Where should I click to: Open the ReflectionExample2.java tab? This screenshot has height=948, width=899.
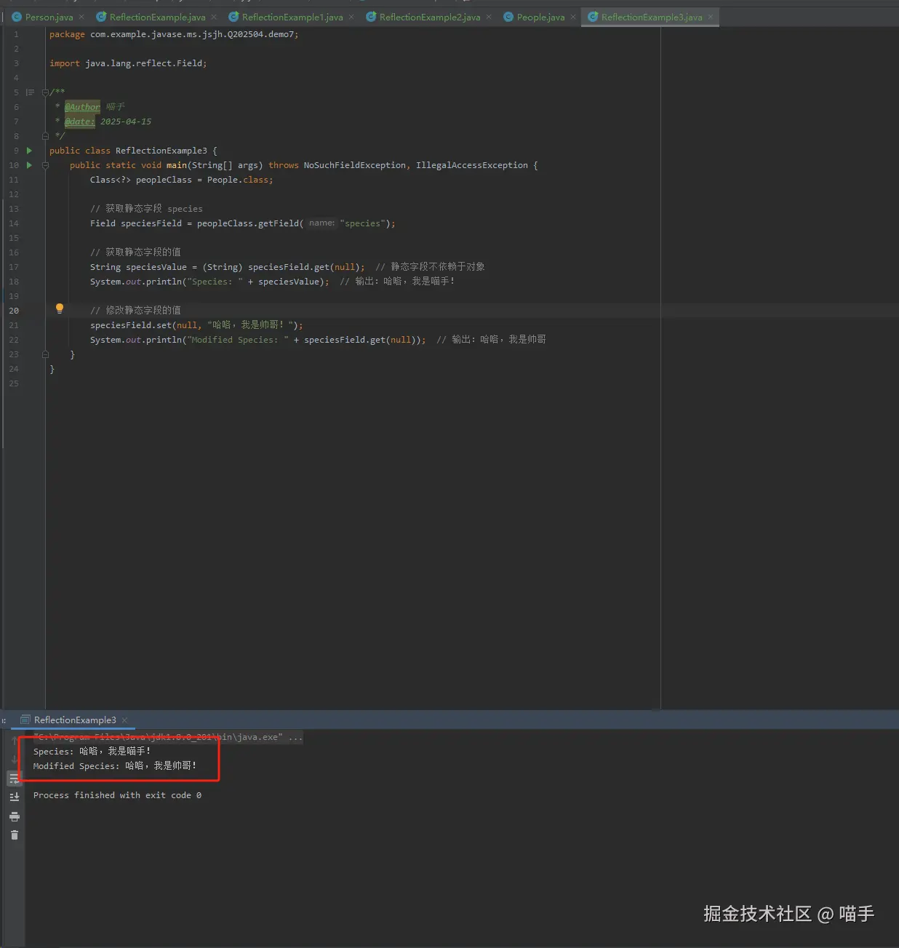tap(430, 17)
